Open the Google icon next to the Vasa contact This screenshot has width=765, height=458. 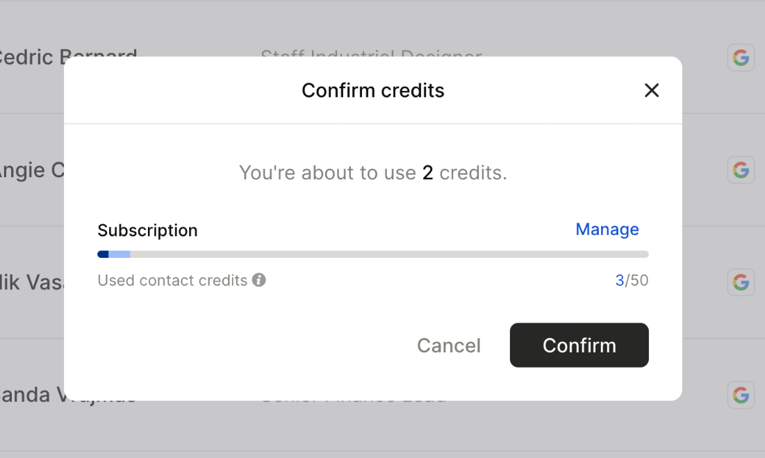(x=741, y=282)
